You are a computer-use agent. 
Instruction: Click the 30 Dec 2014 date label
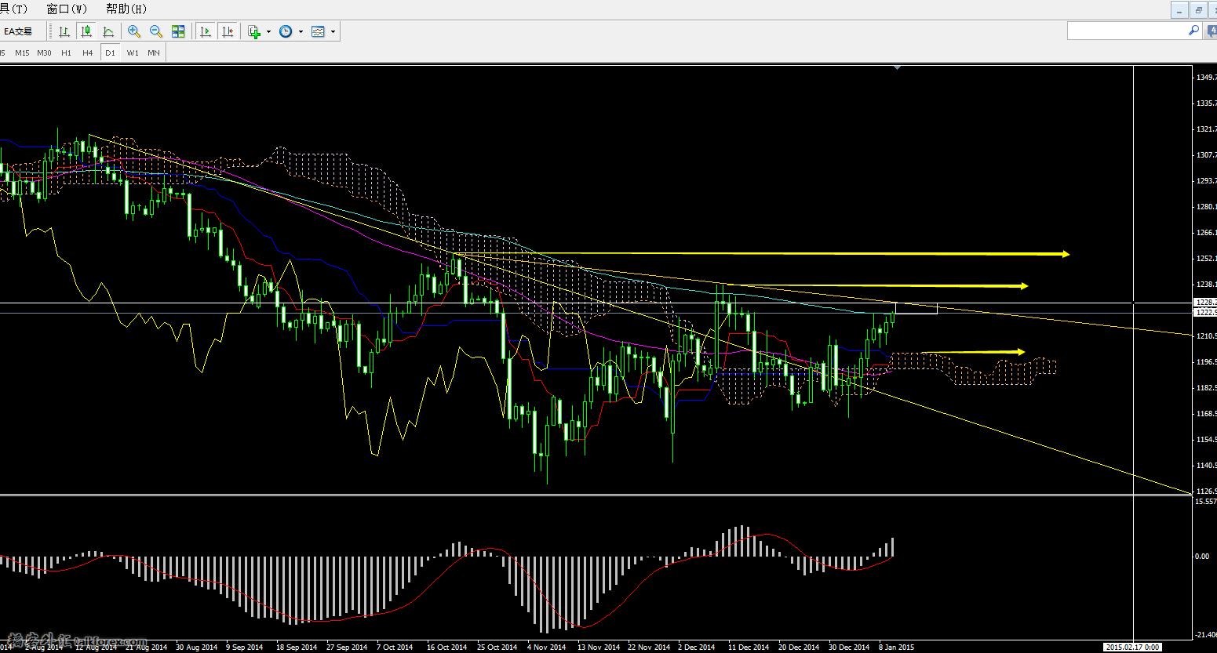click(849, 648)
